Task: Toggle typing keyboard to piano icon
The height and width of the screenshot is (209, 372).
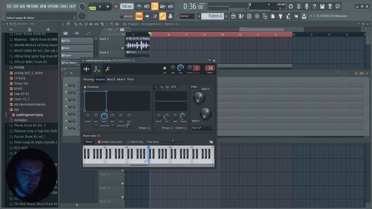Action: (139, 16)
